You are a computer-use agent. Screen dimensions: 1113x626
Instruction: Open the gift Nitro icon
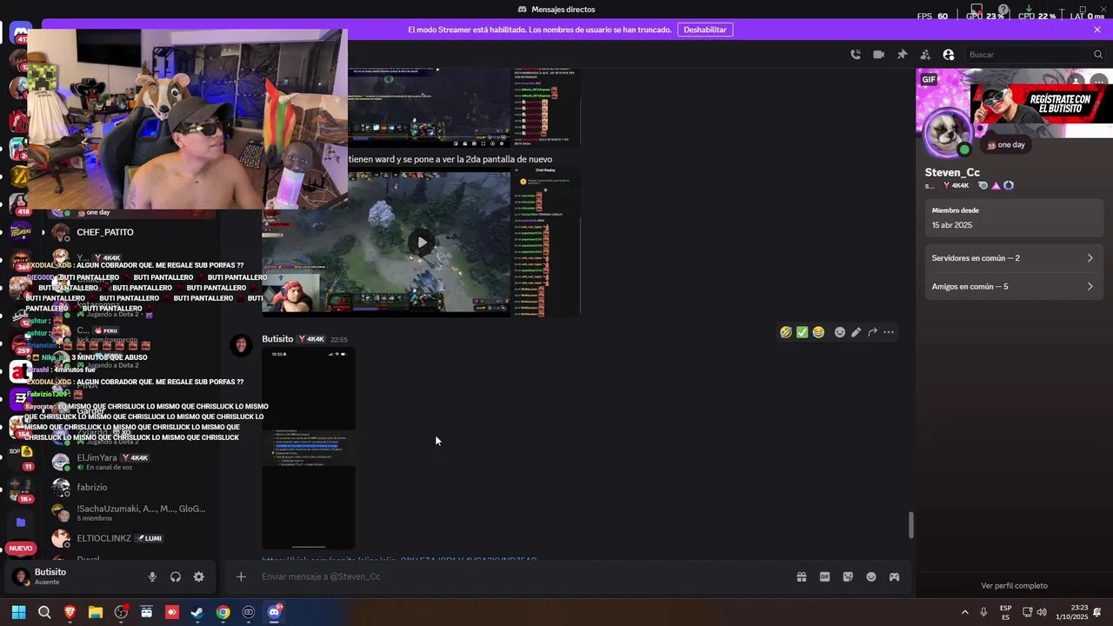point(802,577)
